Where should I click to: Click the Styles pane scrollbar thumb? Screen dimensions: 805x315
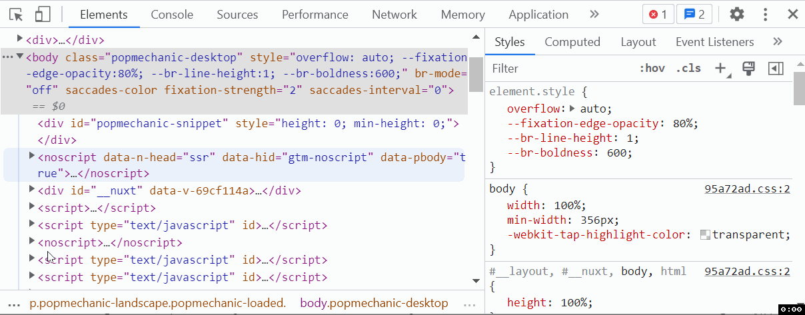click(x=799, y=89)
